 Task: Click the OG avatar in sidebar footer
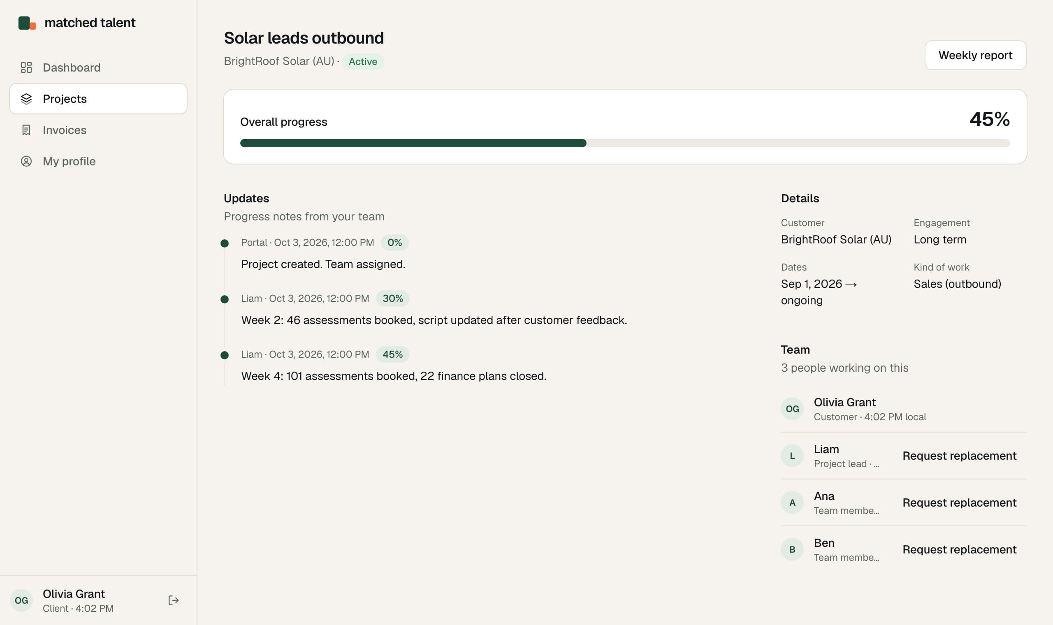pos(21,600)
